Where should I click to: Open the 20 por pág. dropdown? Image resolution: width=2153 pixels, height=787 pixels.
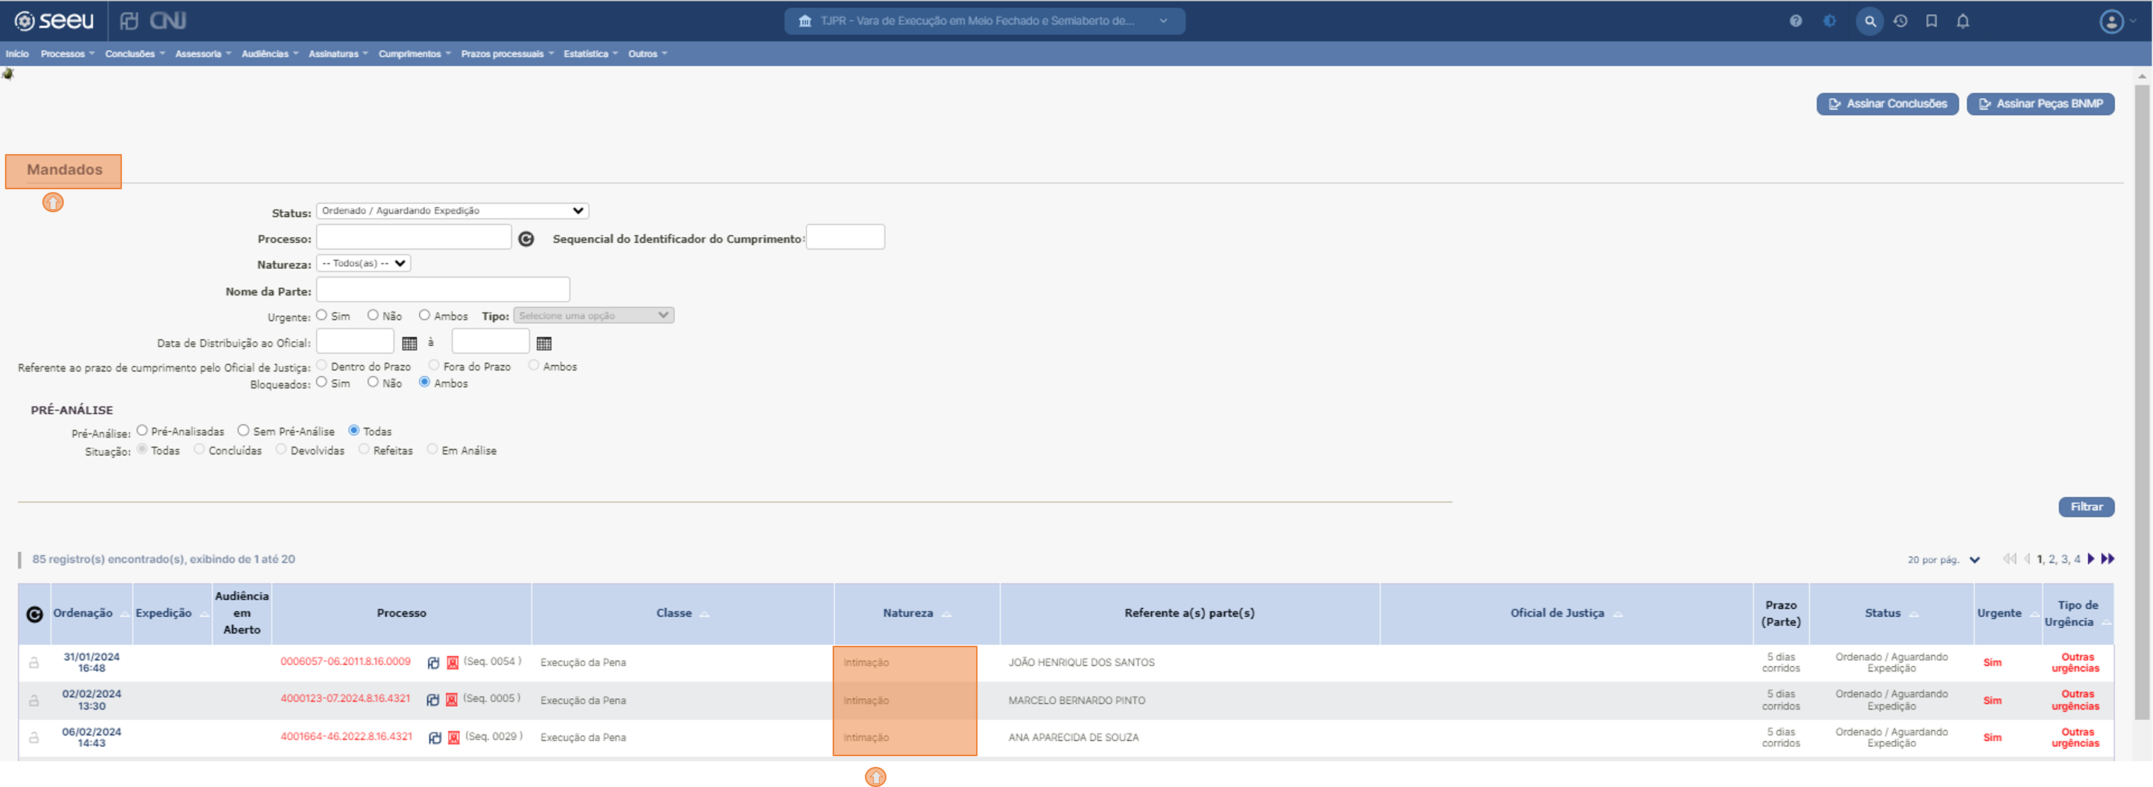pos(1943,560)
